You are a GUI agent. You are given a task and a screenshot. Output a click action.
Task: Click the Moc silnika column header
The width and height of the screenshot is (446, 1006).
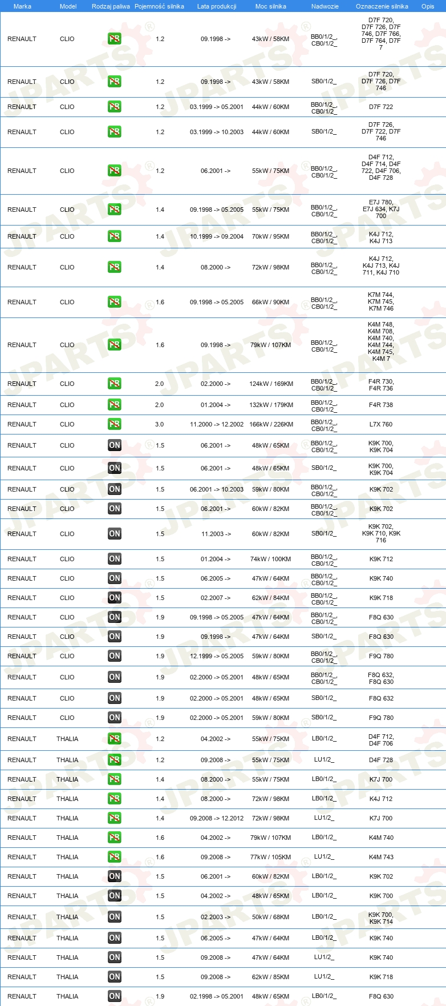tap(271, 6)
